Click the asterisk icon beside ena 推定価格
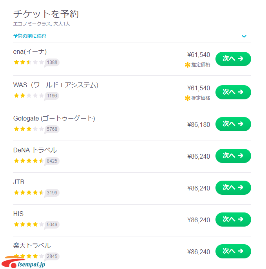The width and height of the screenshot is (266, 269). (187, 65)
